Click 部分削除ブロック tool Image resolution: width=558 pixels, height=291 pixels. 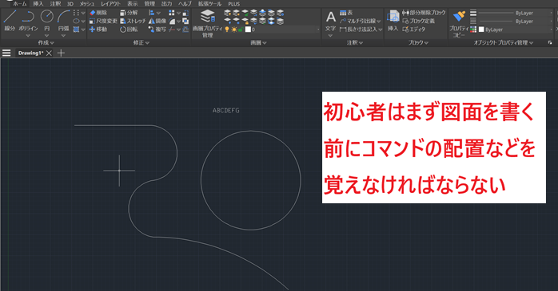[x=424, y=13]
